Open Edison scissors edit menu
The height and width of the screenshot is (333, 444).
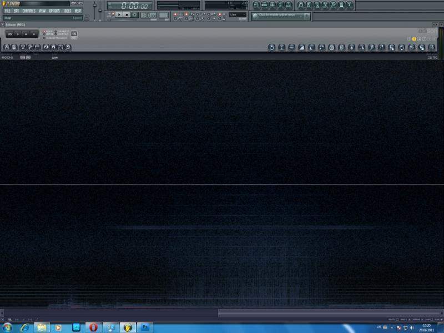(x=23, y=47)
